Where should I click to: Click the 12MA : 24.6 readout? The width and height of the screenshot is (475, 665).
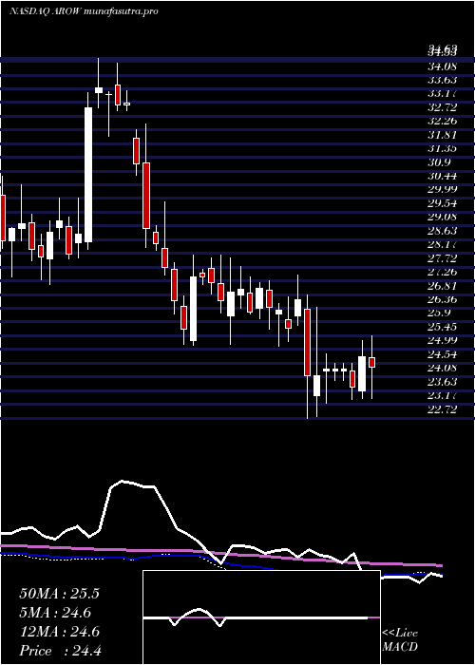[x=59, y=632]
